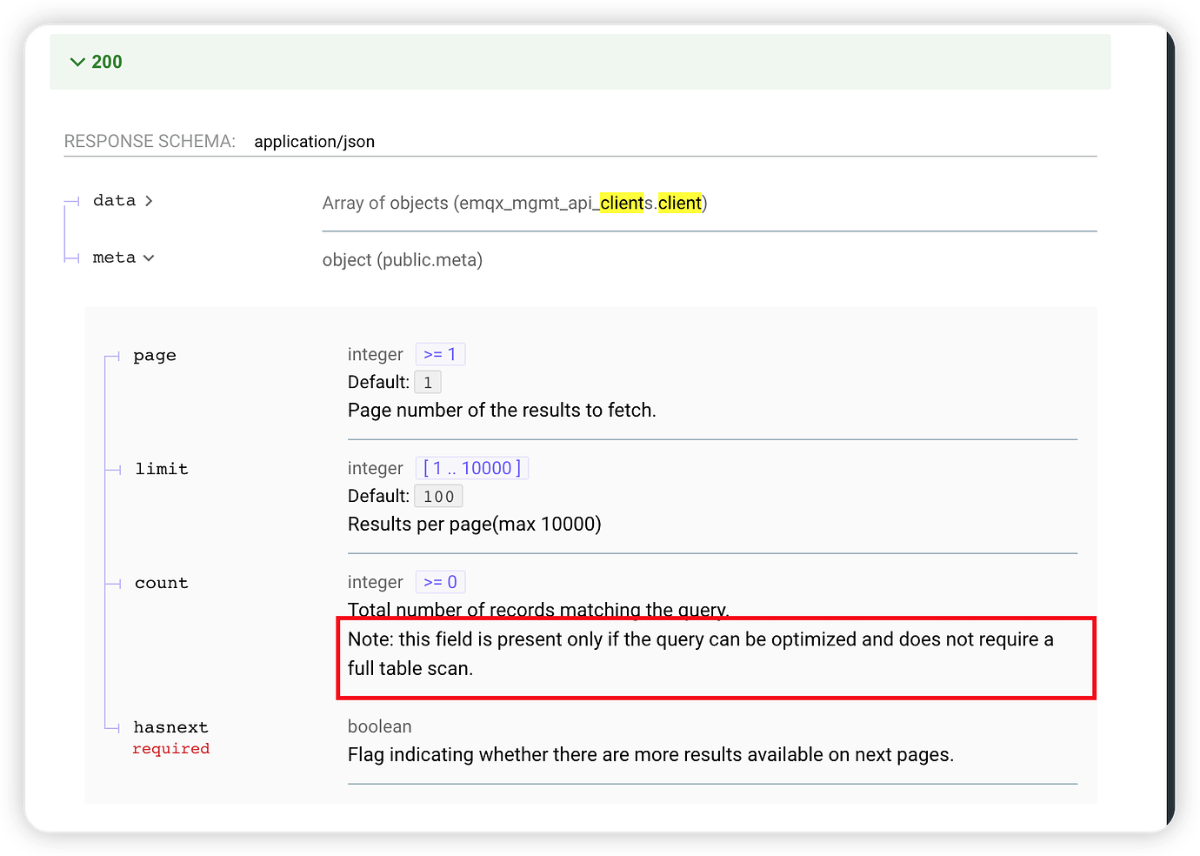
Task: Expand the data field arrow
Action: (x=149, y=201)
